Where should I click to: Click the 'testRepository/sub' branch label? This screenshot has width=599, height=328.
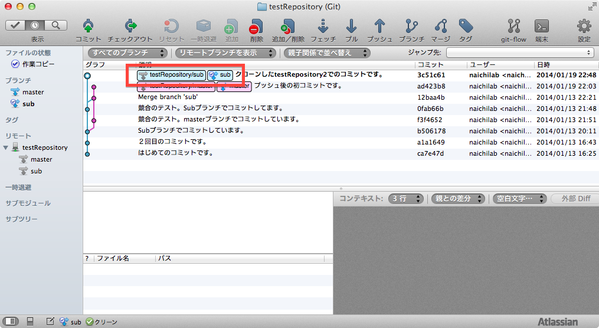(x=171, y=76)
